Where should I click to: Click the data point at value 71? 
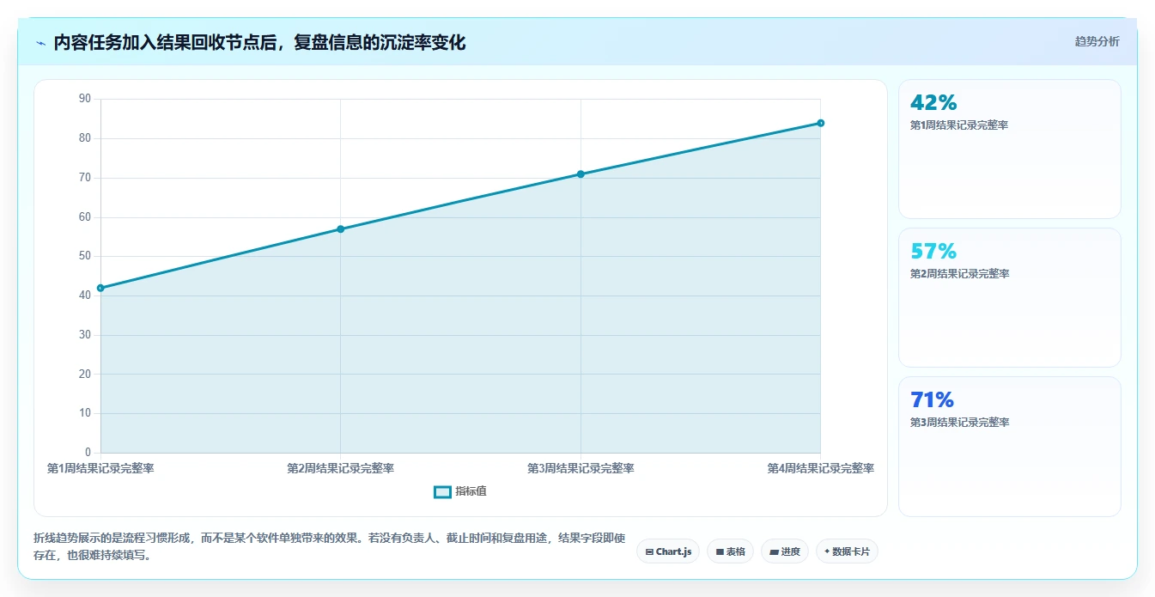click(581, 174)
